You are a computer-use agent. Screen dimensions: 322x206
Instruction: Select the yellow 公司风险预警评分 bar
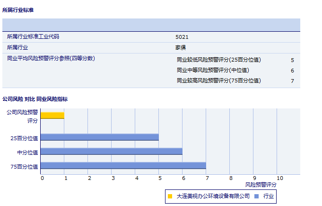[52, 115]
